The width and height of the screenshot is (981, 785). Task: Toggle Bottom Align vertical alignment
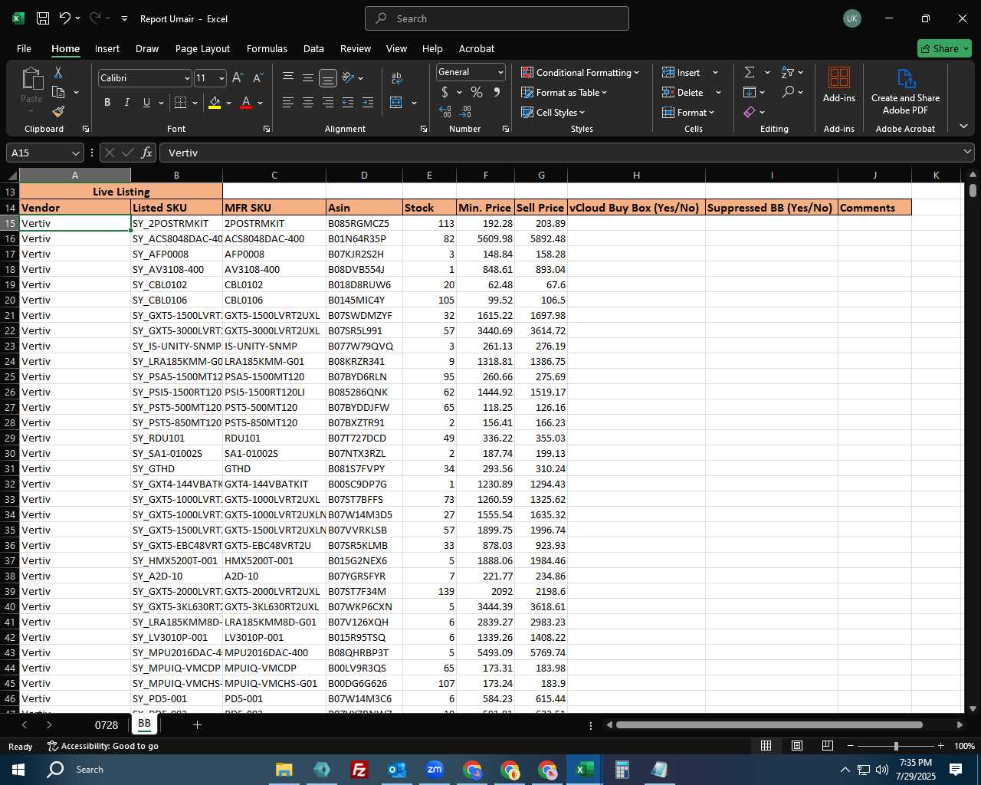tap(327, 78)
